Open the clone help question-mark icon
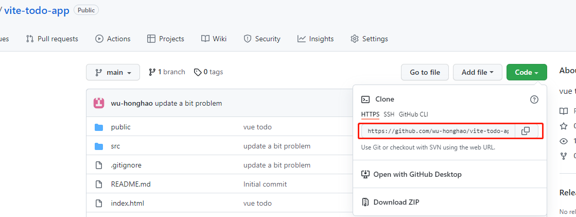The width and height of the screenshot is (576, 217). 534,99
